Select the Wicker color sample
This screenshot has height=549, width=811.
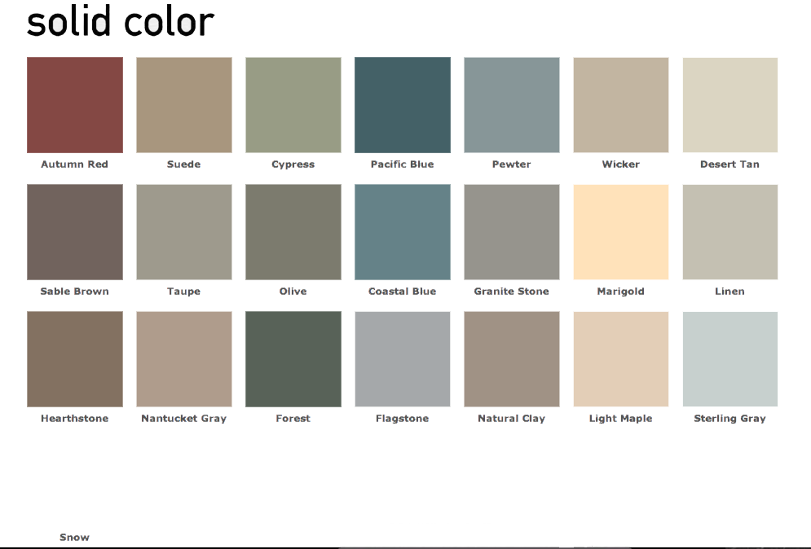coord(621,104)
